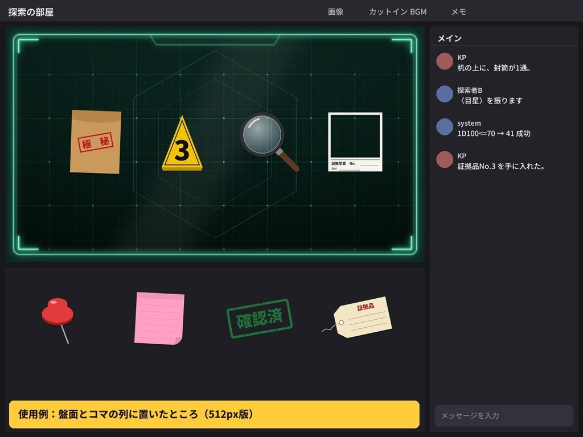583x437 pixels.
Task: Open the メモ menu
Action: tap(458, 12)
